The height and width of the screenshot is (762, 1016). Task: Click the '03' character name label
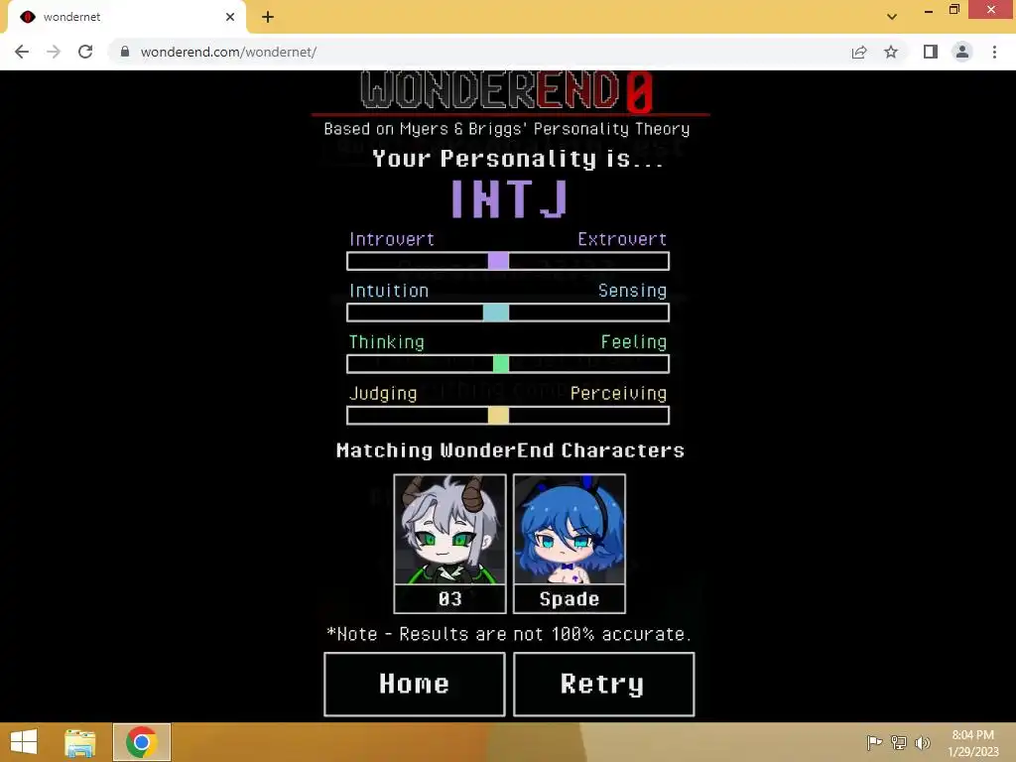(x=449, y=598)
